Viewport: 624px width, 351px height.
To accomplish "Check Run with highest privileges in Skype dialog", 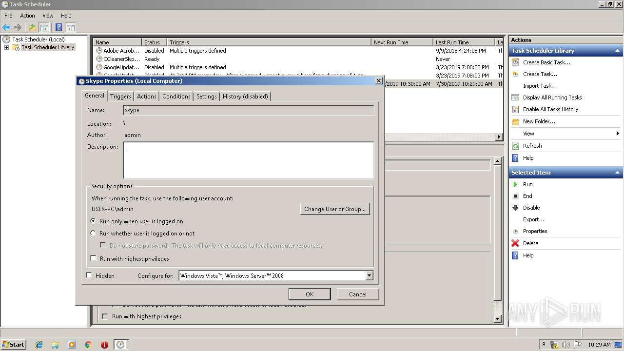I will (94, 259).
